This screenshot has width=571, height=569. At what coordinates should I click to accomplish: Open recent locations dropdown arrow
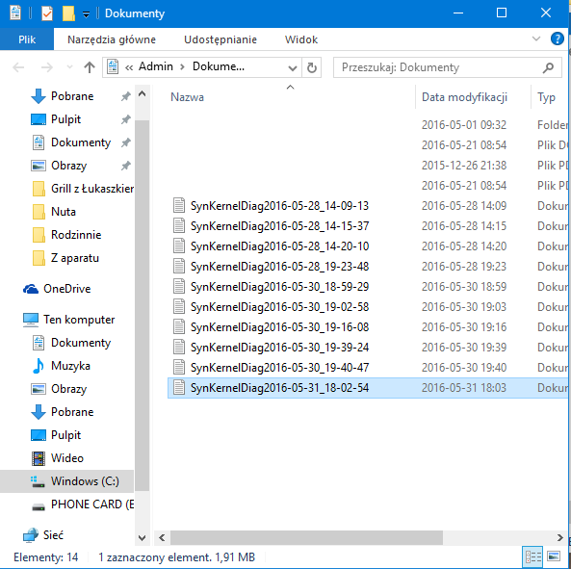coord(69,67)
